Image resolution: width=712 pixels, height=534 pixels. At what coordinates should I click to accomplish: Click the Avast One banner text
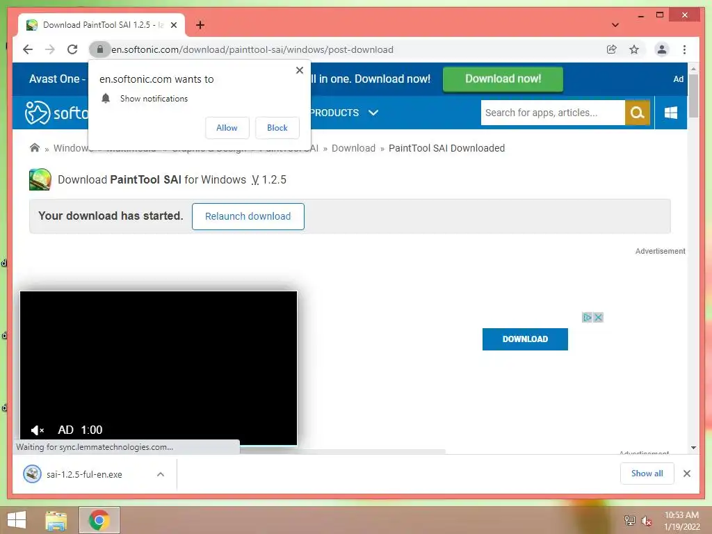[x=57, y=79]
